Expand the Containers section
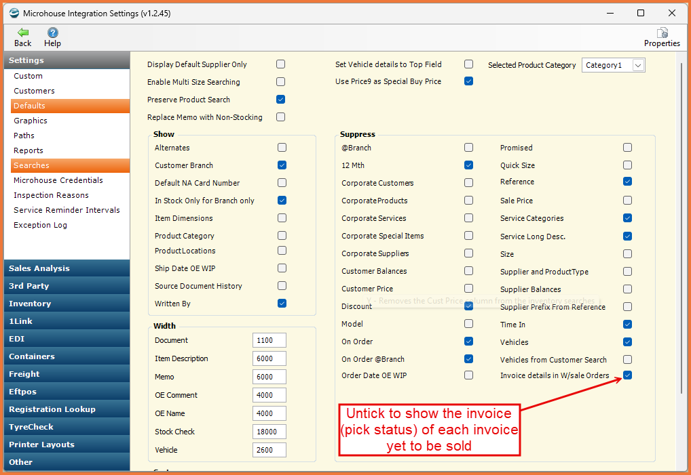691x475 pixels. pyautogui.click(x=67, y=356)
